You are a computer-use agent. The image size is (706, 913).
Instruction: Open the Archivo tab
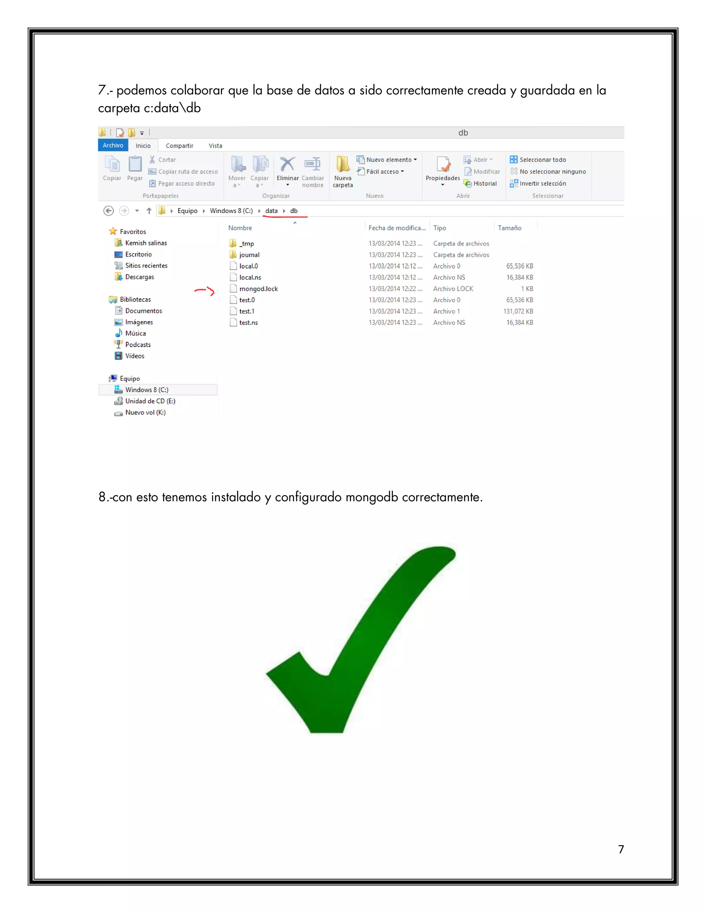pos(113,145)
